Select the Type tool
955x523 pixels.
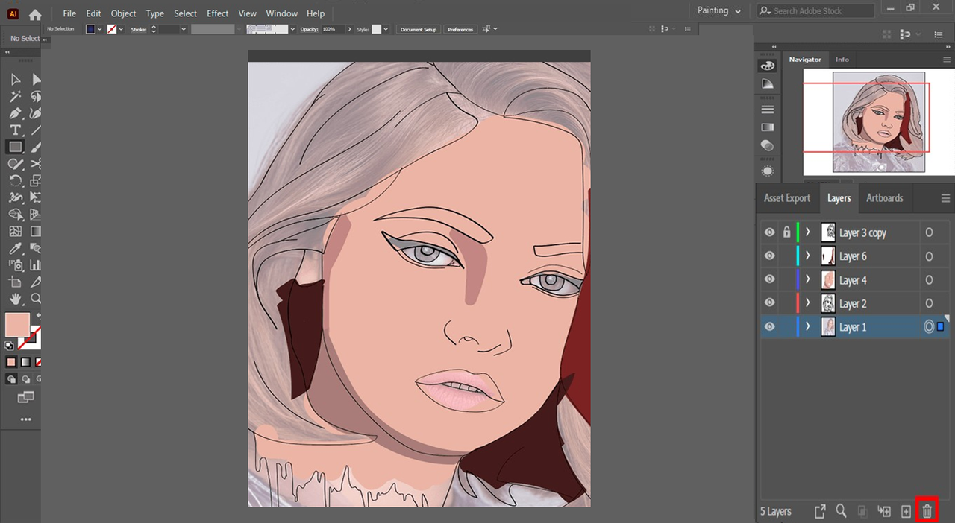(15, 130)
